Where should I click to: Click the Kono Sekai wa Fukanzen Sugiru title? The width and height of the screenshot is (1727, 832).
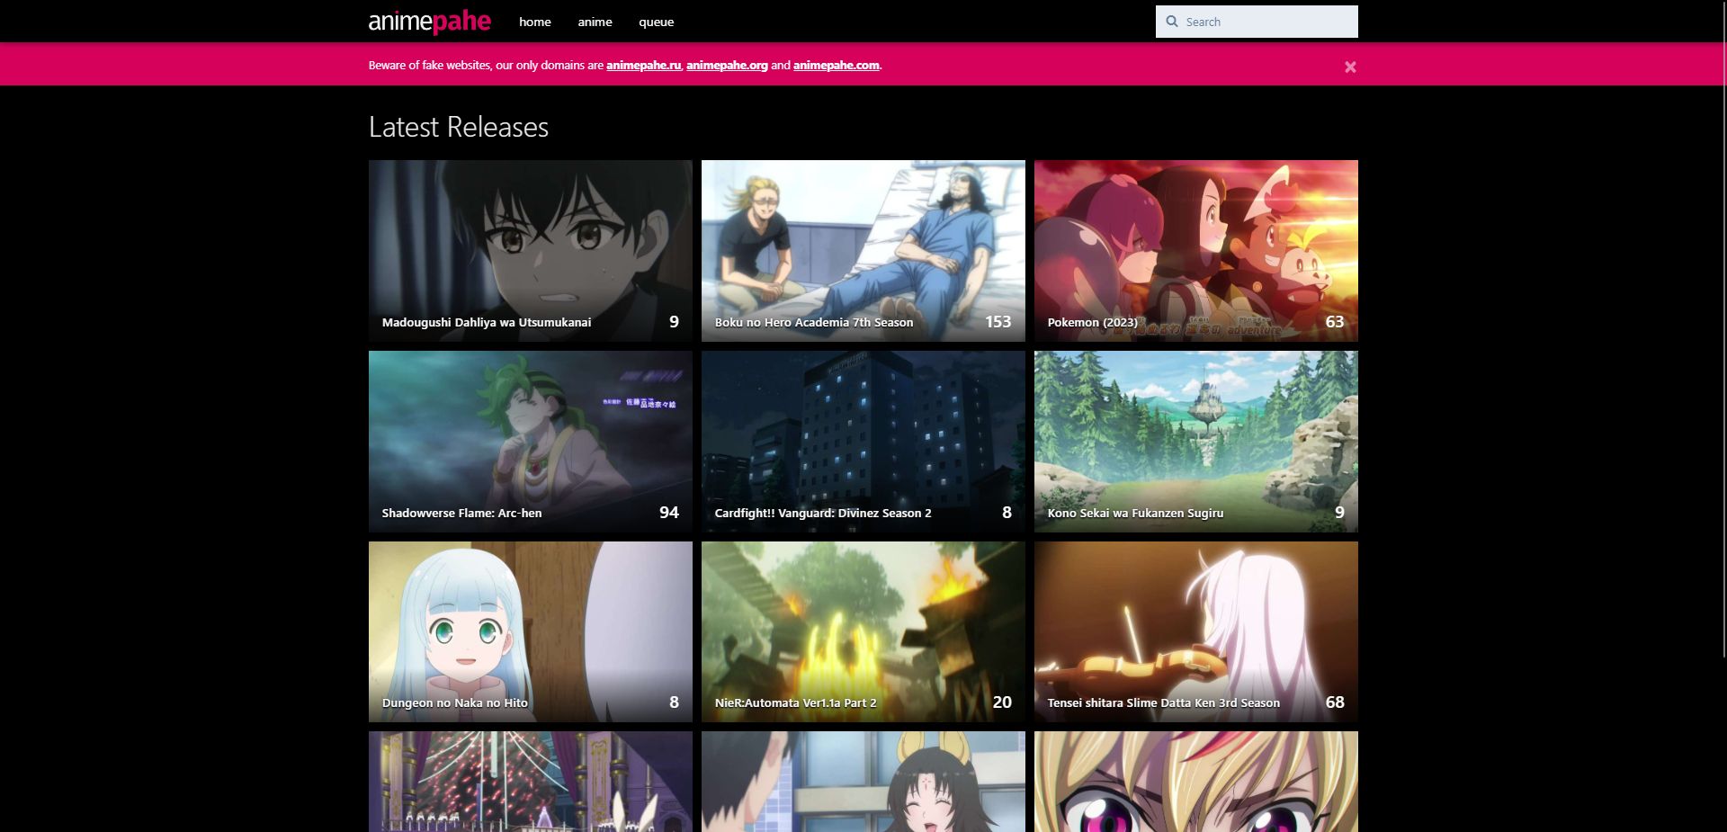coord(1135,513)
